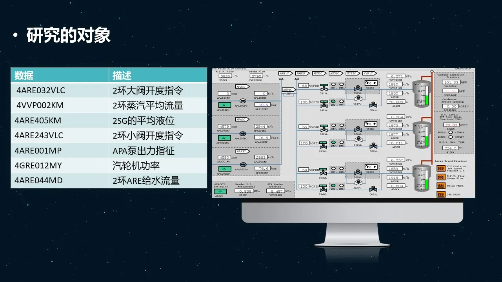Click valve 242VL icon

(x=324, y=105)
